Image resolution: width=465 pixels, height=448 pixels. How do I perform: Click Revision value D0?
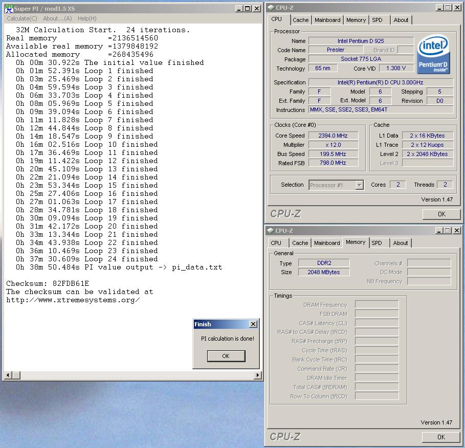(x=440, y=101)
